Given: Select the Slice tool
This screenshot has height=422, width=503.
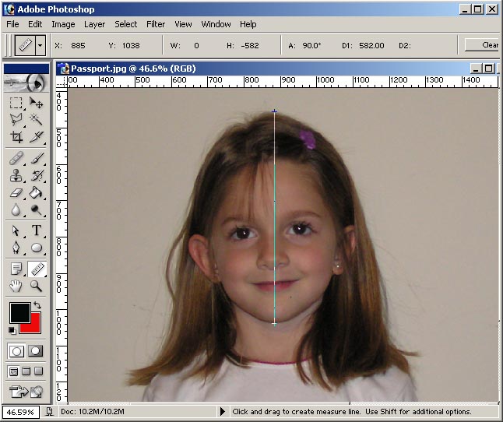Looking at the screenshot, I should point(36,137).
